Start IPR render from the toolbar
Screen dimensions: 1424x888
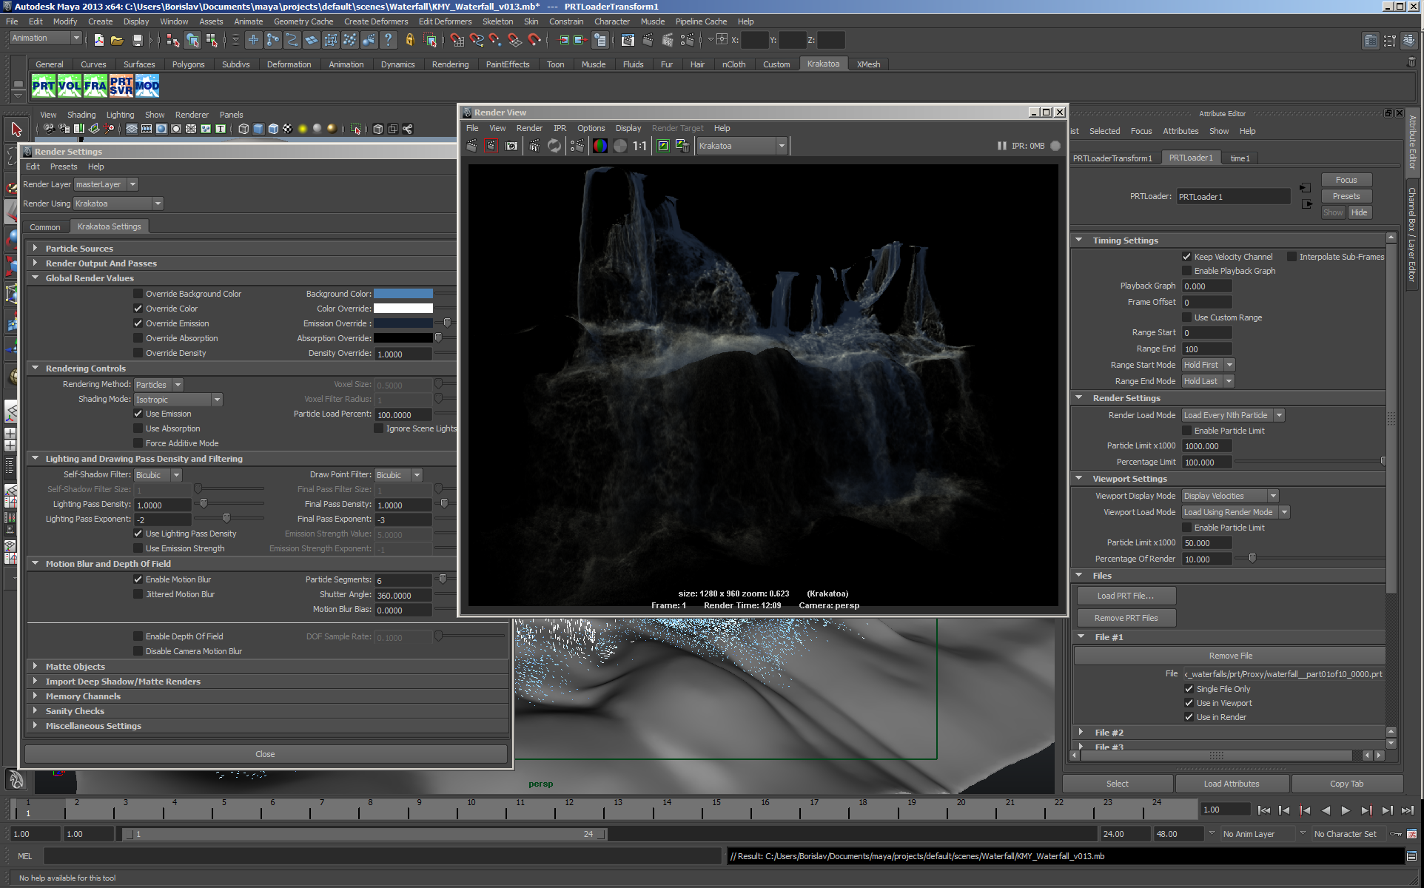click(534, 146)
